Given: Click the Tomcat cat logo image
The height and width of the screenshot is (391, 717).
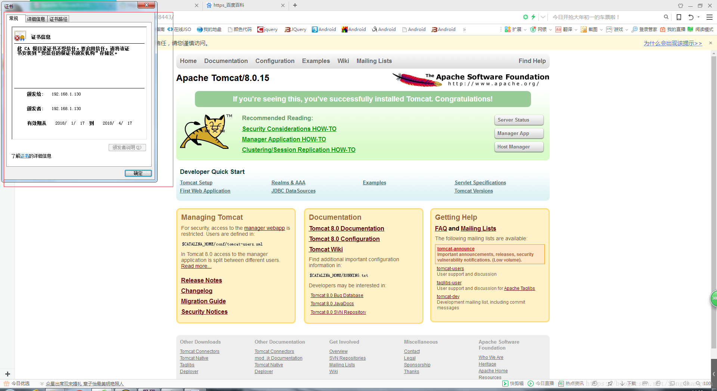Looking at the screenshot, I should (x=206, y=132).
